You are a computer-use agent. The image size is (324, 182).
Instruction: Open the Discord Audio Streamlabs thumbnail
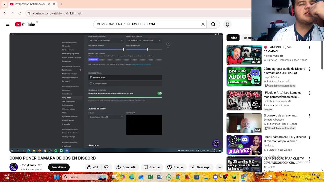(244, 76)
